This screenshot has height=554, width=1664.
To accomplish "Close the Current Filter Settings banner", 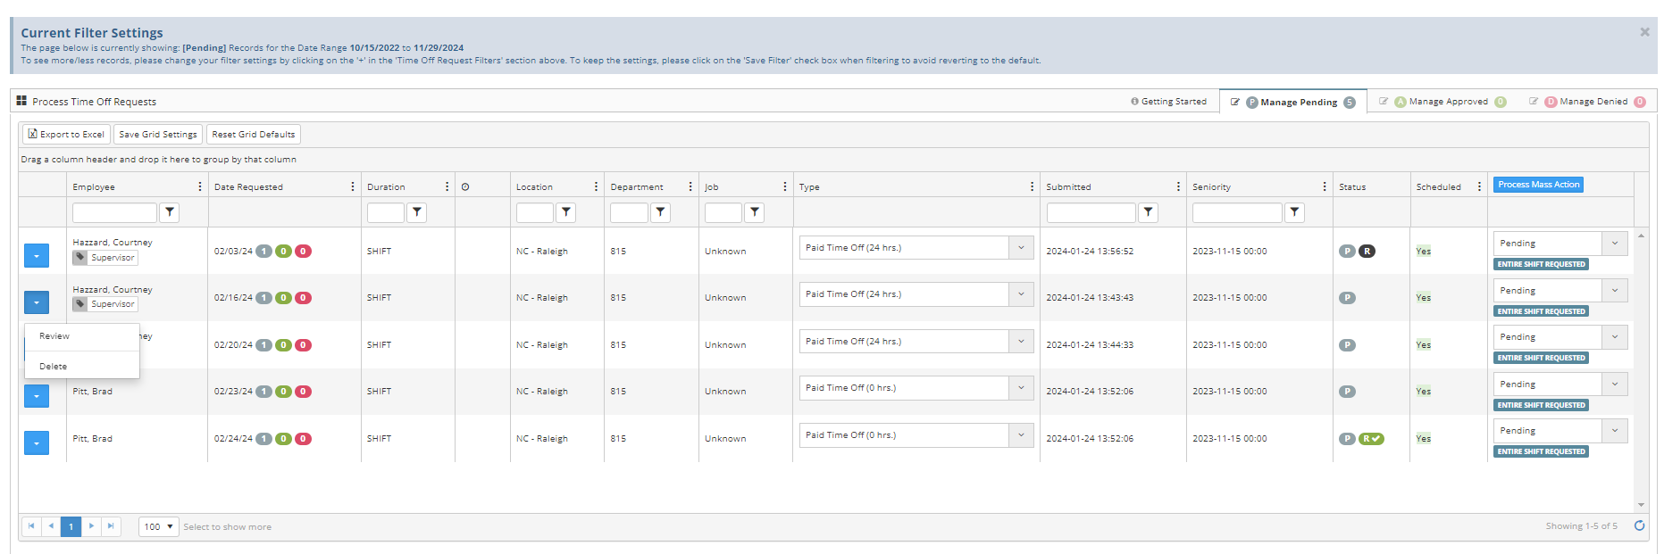I will point(1644,32).
